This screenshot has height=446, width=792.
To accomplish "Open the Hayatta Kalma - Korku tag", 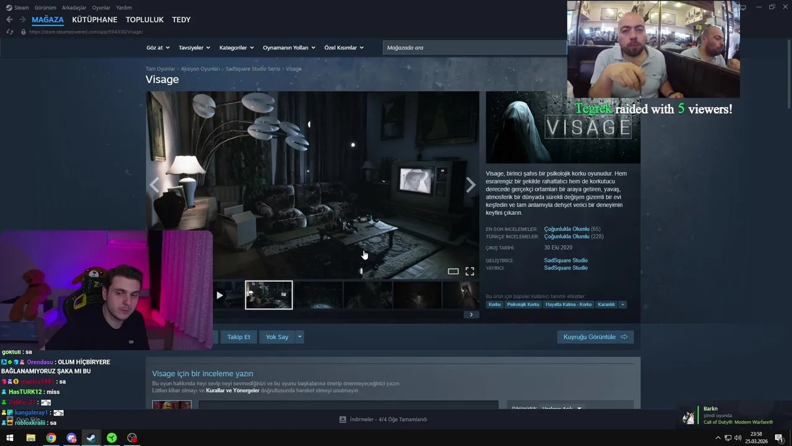I will tap(569, 304).
